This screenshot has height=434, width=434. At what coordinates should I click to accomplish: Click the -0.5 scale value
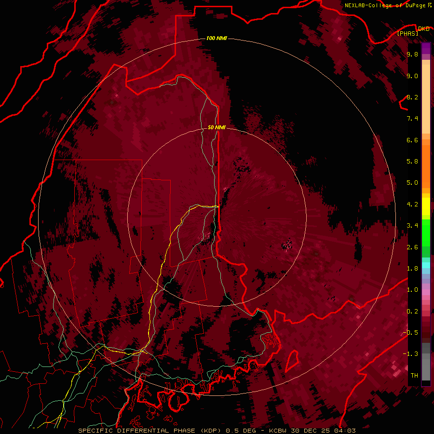coord(410,332)
